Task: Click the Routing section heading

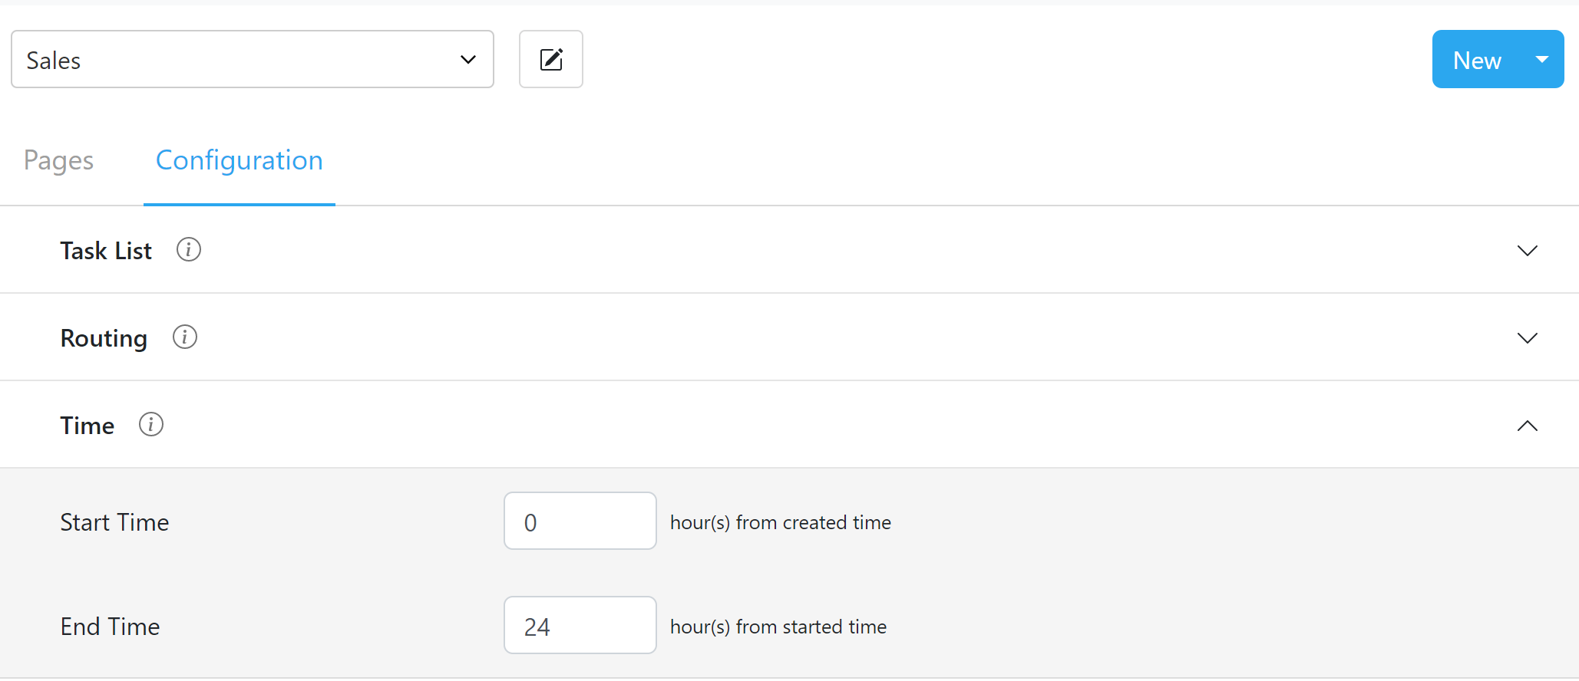Action: tap(103, 337)
